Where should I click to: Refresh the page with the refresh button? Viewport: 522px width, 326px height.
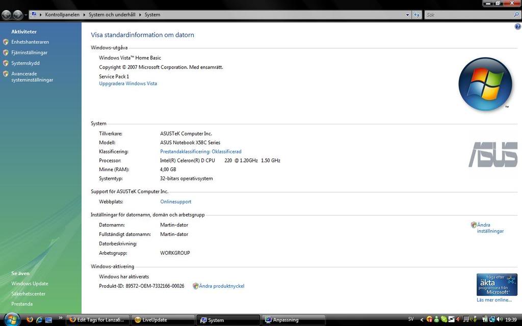click(x=416, y=15)
